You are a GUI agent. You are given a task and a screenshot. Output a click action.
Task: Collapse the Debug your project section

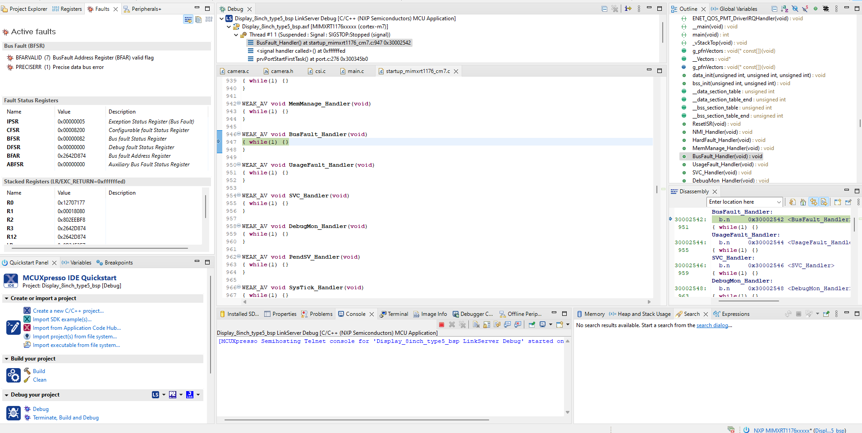point(6,395)
